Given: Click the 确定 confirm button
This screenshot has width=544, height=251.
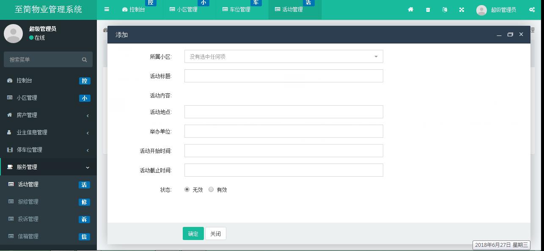Looking at the screenshot, I should click(x=193, y=233).
